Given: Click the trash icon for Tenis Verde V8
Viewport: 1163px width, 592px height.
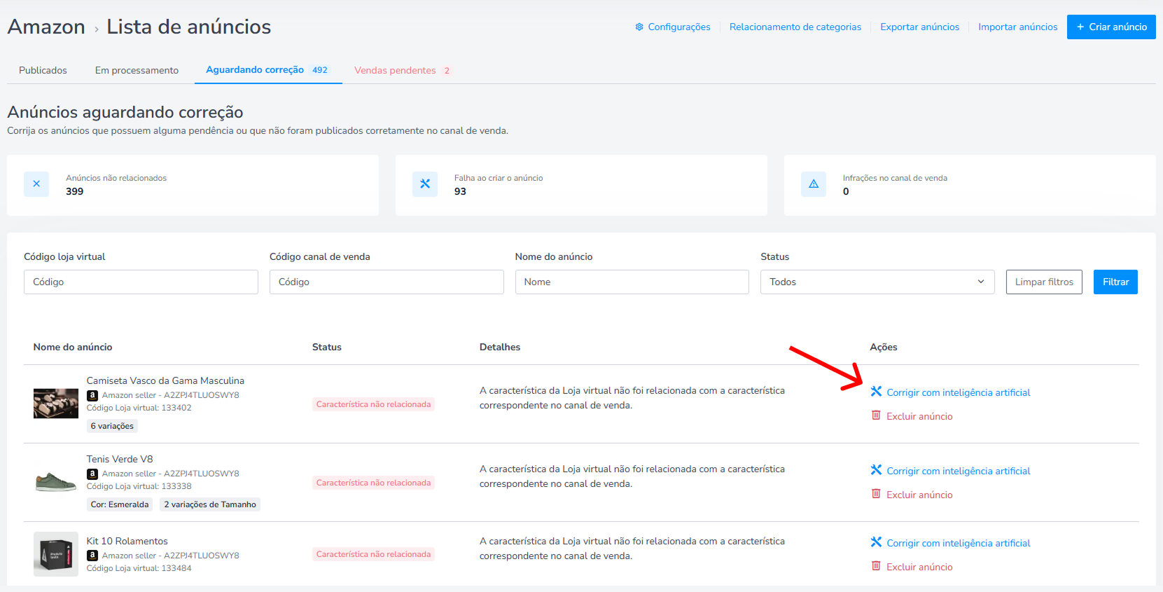Looking at the screenshot, I should coord(876,494).
